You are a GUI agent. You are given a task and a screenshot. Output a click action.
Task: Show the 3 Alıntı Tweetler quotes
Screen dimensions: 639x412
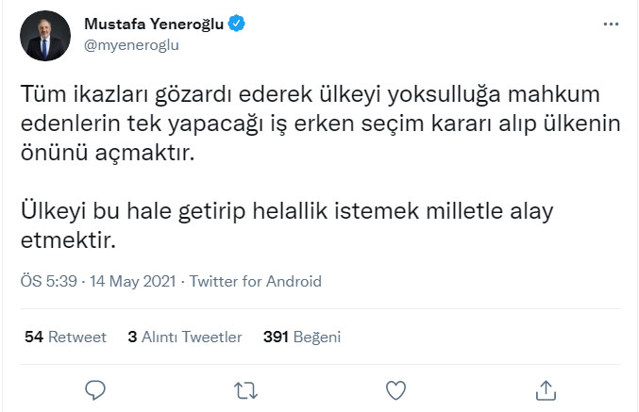point(185,337)
